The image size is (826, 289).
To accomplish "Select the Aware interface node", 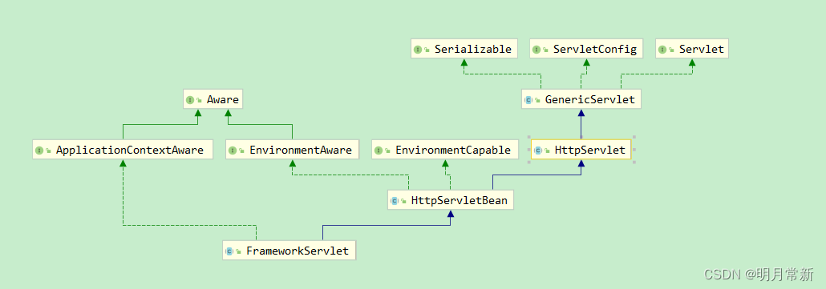I will 213,99.
